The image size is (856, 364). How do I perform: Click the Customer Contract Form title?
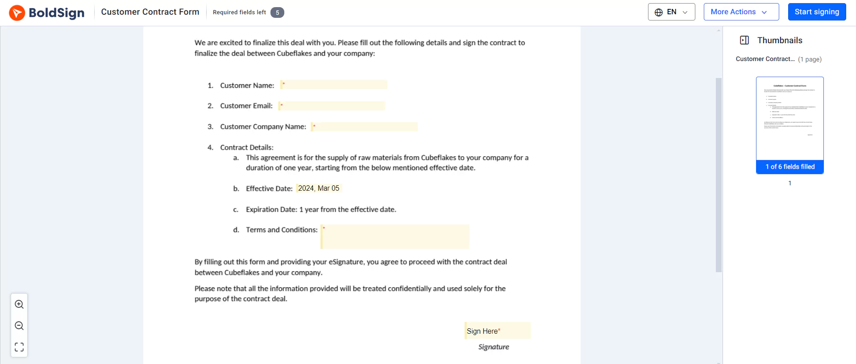(150, 12)
